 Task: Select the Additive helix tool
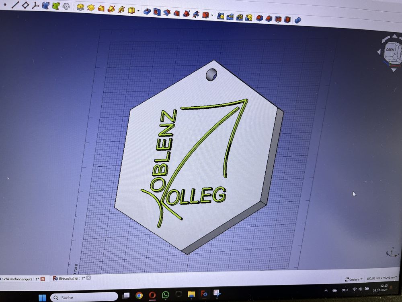click(121, 10)
